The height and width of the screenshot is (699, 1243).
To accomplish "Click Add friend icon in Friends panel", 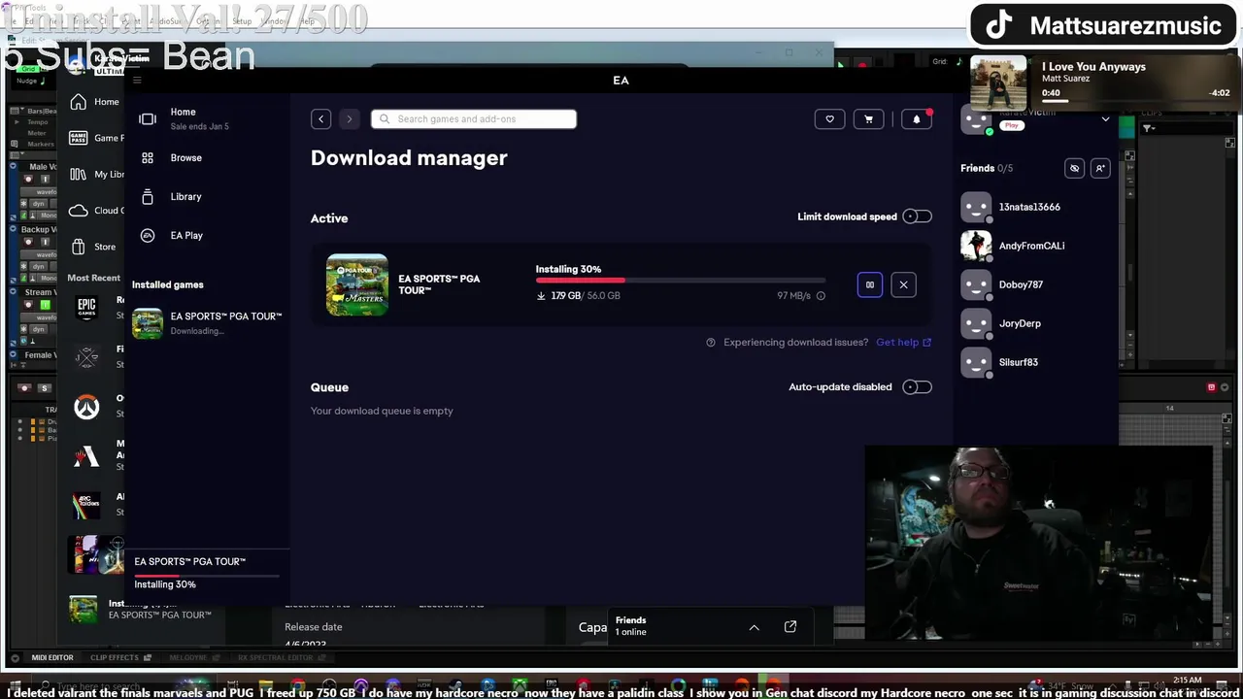I will coord(1100,169).
